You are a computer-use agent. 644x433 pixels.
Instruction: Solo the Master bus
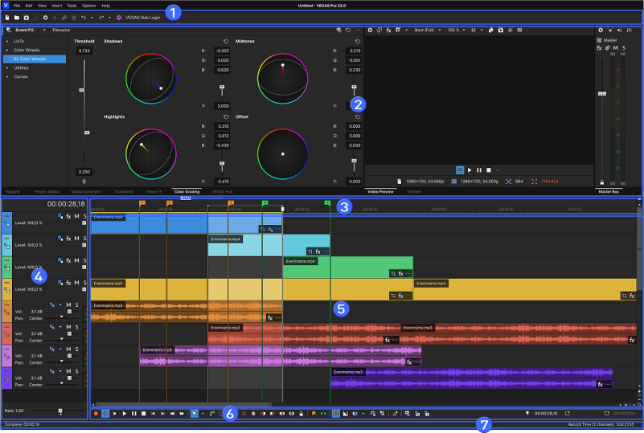point(625,47)
